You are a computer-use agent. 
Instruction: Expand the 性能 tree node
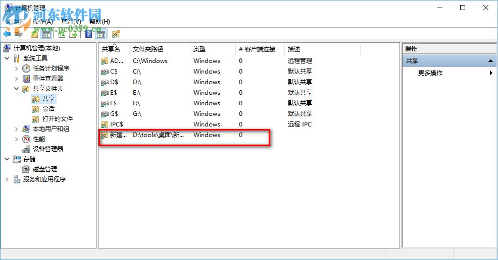tap(17, 139)
